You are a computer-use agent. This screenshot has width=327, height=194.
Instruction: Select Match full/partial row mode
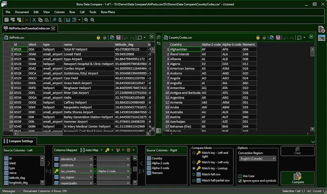194,180
